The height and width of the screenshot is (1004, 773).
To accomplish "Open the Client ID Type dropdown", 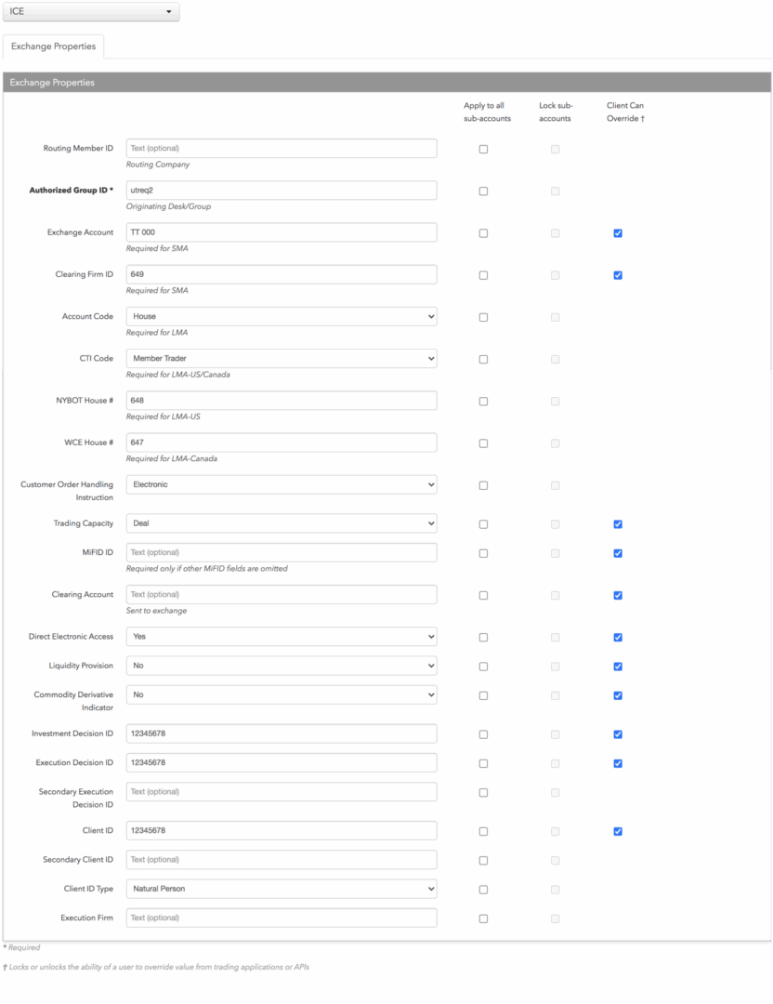I will pos(282,889).
